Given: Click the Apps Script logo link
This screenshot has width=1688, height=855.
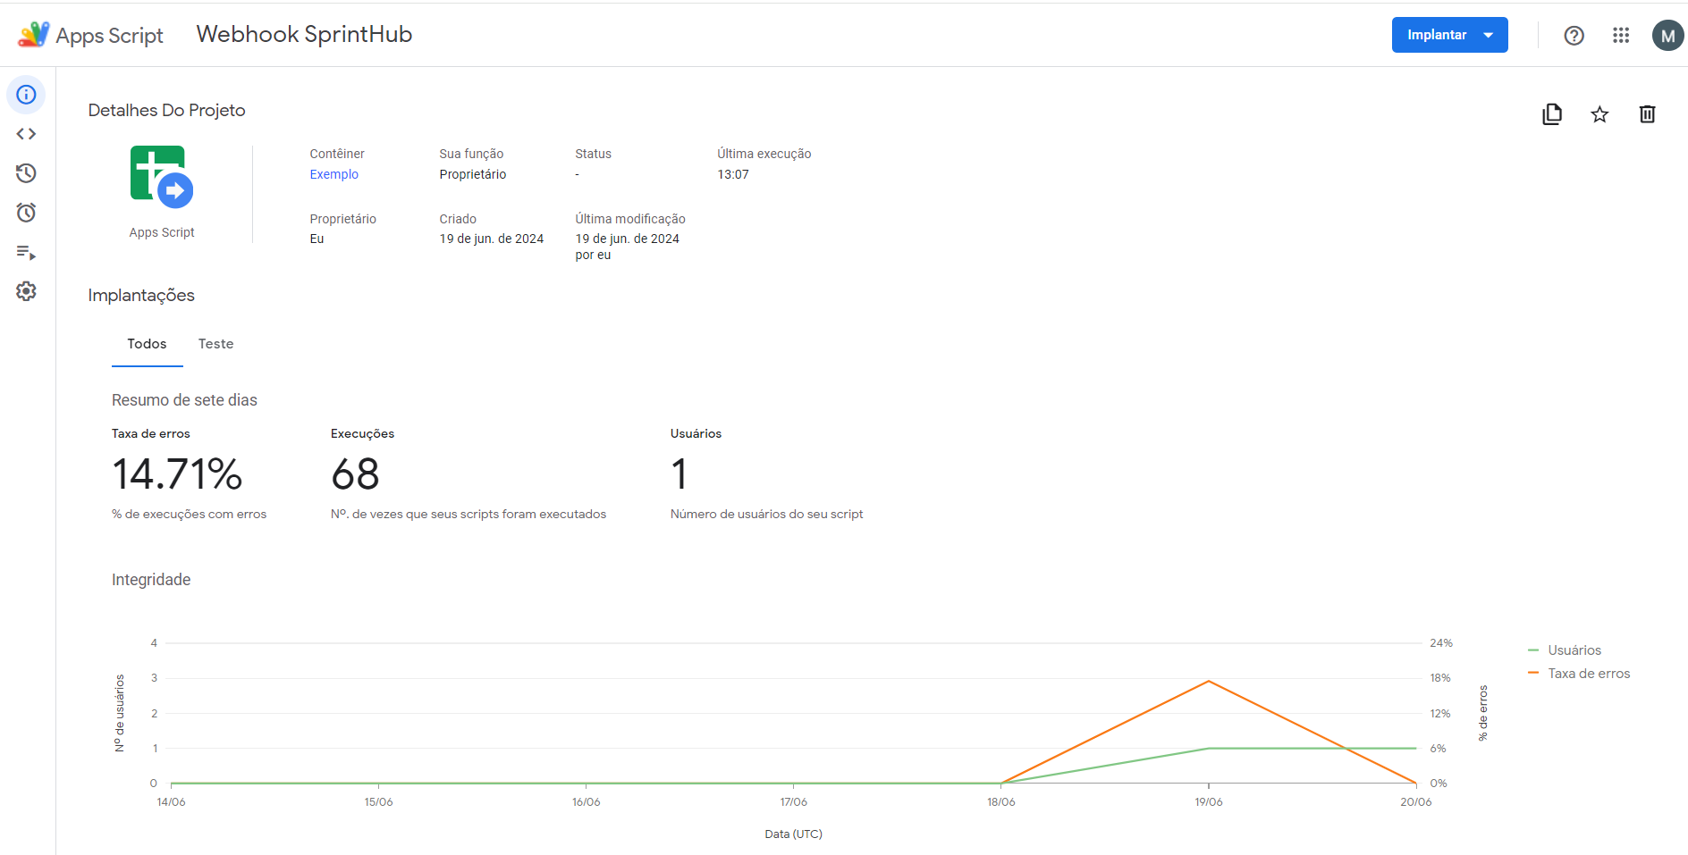Looking at the screenshot, I should click(x=90, y=35).
